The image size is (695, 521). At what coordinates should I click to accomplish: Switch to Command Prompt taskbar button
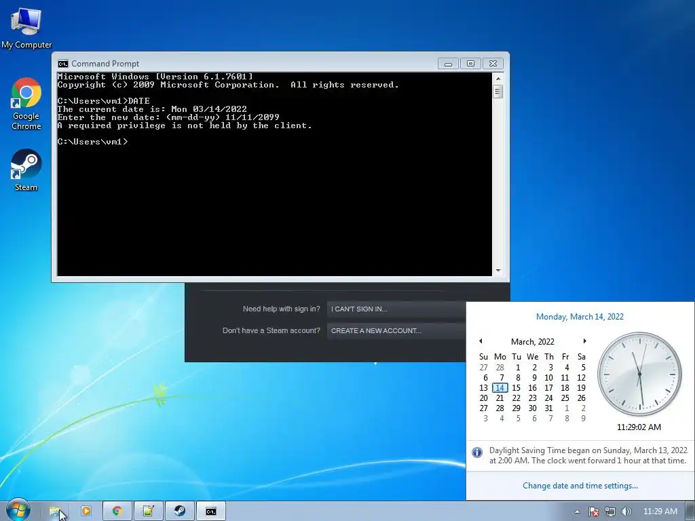[x=211, y=512]
